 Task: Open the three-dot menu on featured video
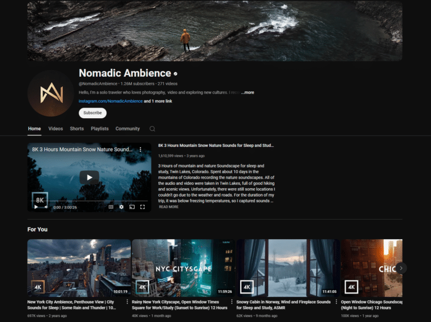coord(140,150)
